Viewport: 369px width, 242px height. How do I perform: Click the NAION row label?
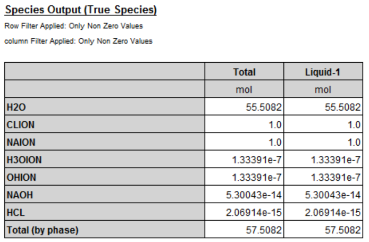[x=21, y=142]
